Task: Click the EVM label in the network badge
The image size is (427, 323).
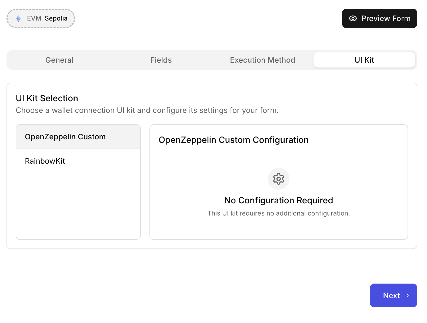Action: (34, 18)
